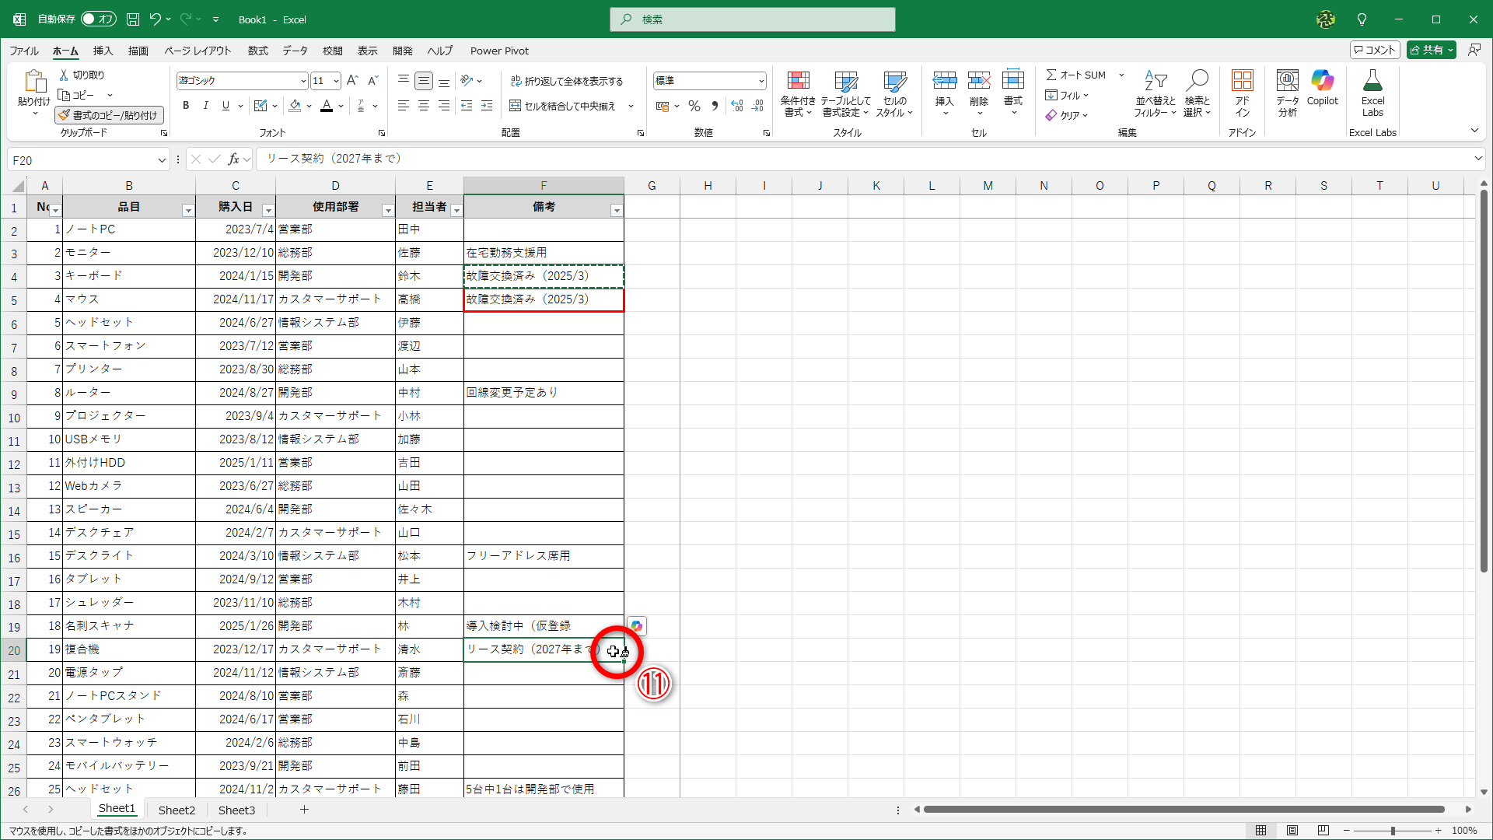Toggle italic formatting

[205, 105]
